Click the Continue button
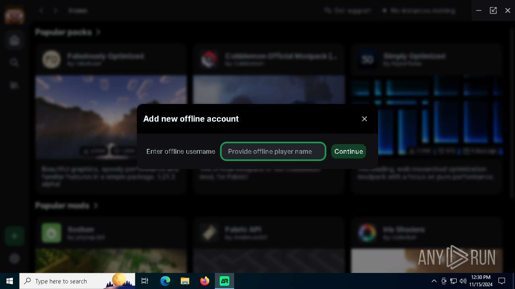 pyautogui.click(x=348, y=151)
